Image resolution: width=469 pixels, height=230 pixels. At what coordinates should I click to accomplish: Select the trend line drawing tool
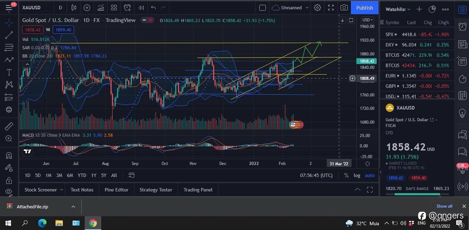click(9, 35)
